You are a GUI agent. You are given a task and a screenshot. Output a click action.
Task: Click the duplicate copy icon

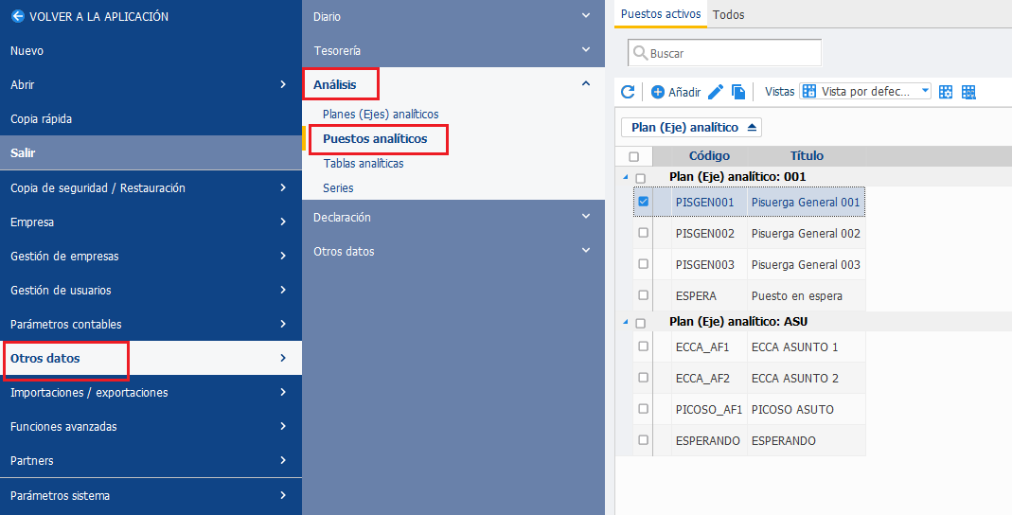click(x=738, y=92)
